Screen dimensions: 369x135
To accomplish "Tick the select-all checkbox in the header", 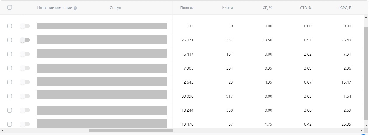I will coord(10,8).
